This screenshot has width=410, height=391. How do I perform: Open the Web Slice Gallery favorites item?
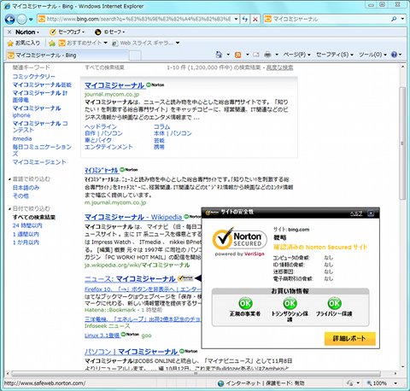(x=145, y=43)
